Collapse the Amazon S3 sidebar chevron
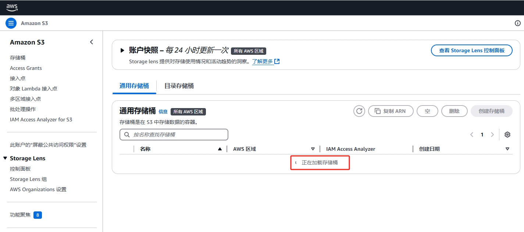The height and width of the screenshot is (232, 524). (92, 42)
